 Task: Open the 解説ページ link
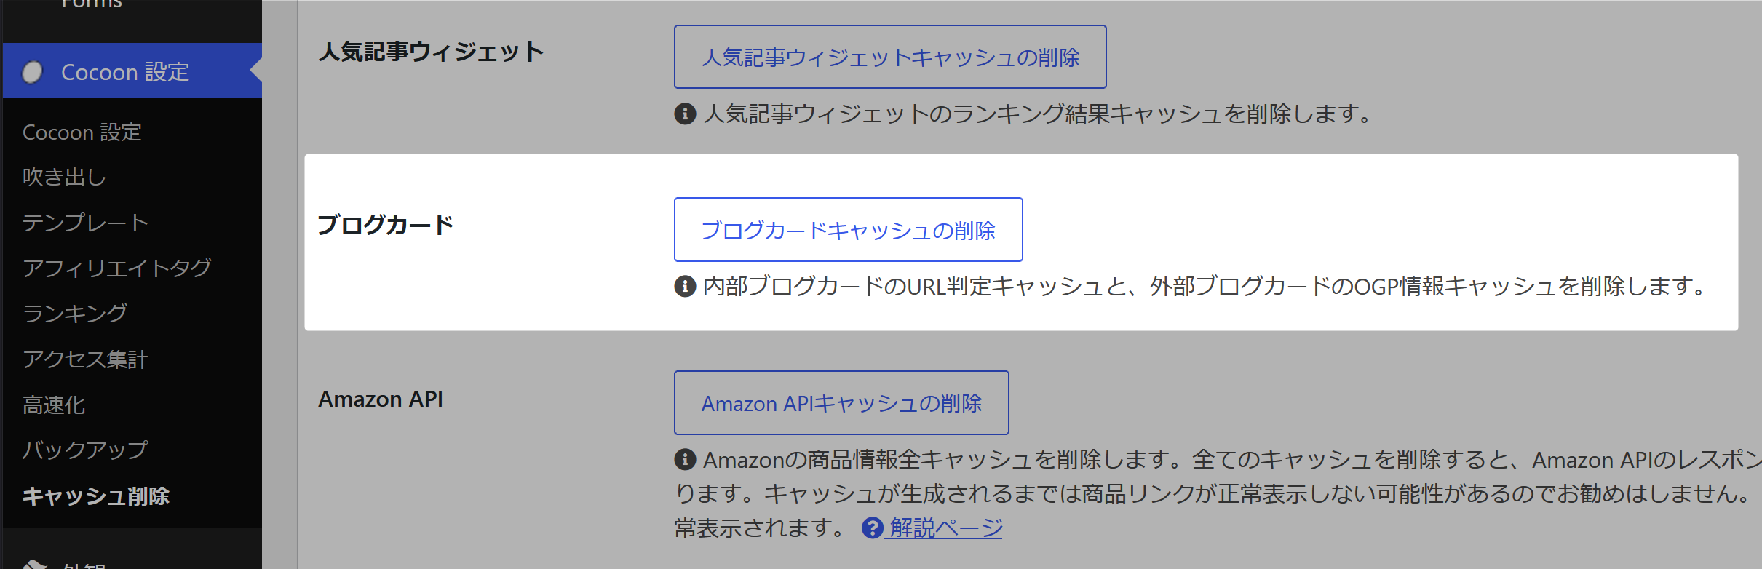click(945, 528)
